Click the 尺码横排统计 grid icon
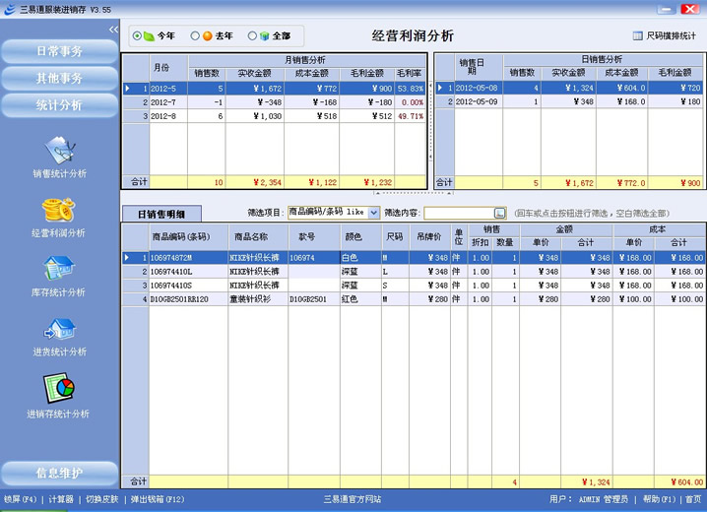707x512 pixels. tap(637, 35)
